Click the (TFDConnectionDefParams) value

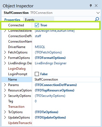[56, 85]
